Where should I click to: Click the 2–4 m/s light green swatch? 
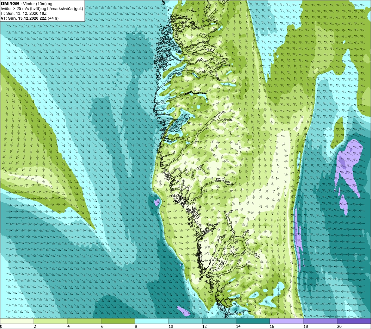point(50,321)
